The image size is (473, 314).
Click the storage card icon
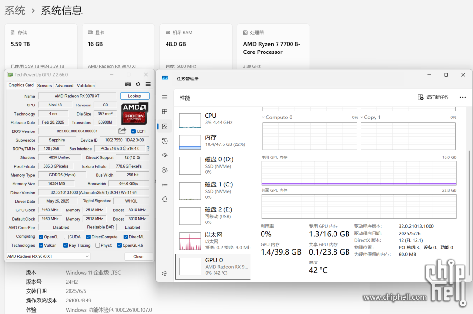13,33
